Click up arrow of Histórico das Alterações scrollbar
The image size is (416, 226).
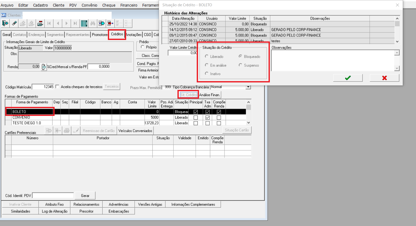click(397, 18)
